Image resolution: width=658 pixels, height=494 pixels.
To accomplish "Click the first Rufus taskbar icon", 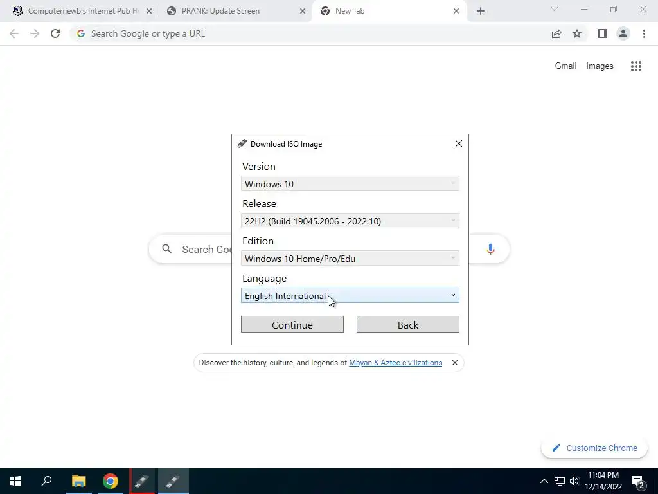I will 142,481.
